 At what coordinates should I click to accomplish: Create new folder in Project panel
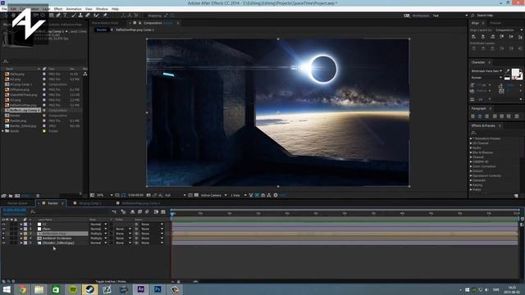pyautogui.click(x=11, y=196)
